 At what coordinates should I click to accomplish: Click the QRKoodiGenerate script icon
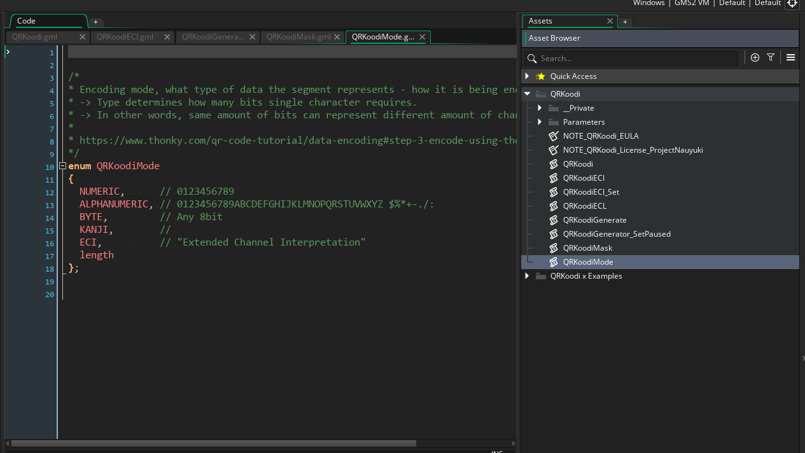(x=553, y=220)
